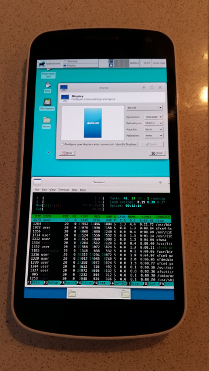209x371 pixels.
Task: Switch to first workspace in pager
Action: coord(111,63)
